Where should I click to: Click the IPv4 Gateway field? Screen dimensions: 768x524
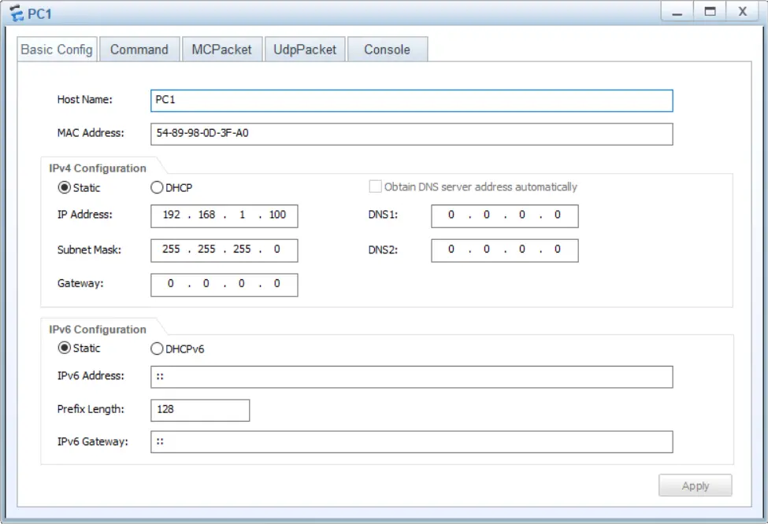224,284
